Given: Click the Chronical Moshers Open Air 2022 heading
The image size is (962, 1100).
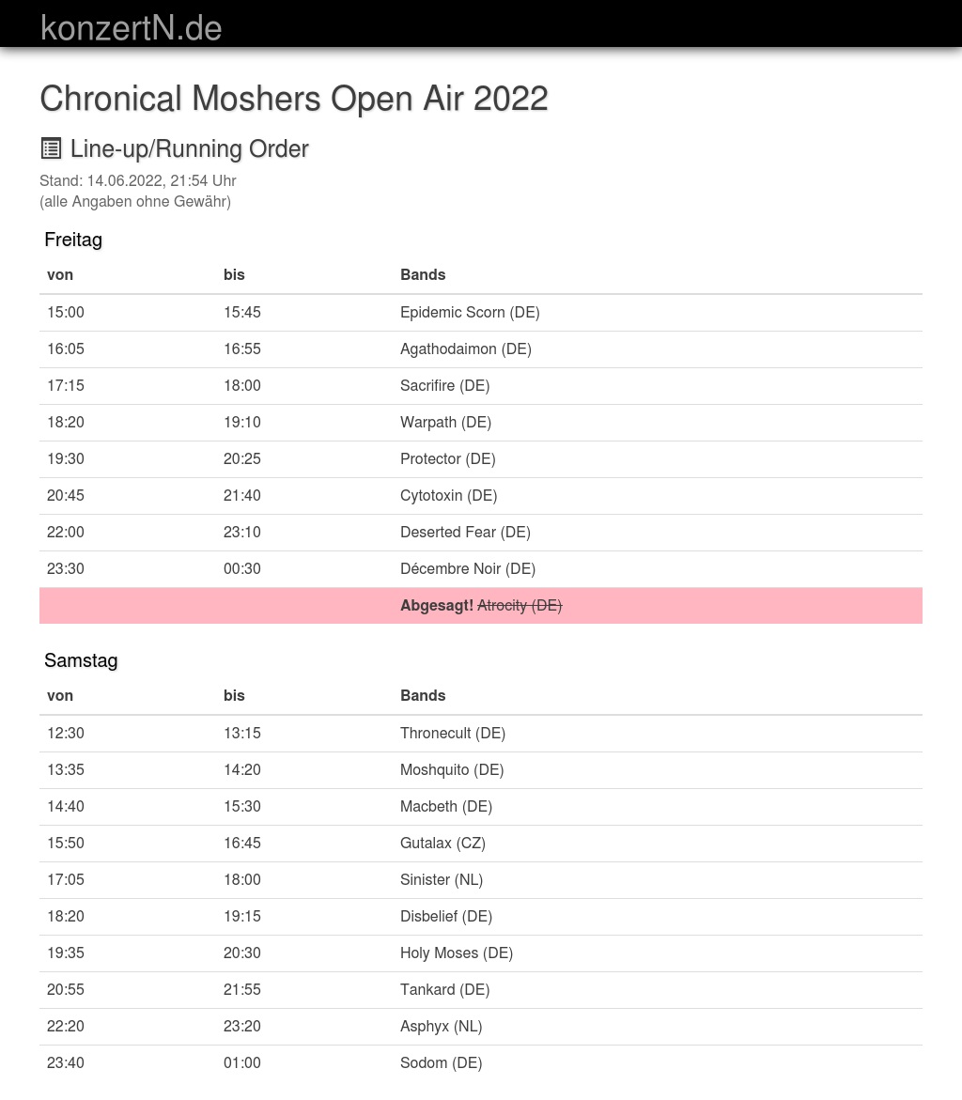Looking at the screenshot, I should pyautogui.click(x=294, y=99).
